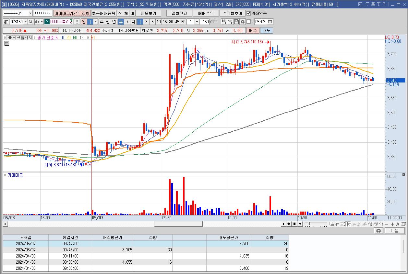Click the red 매수 buy button

click(x=253, y=30)
